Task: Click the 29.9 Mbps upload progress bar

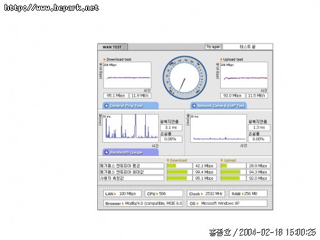Action: [233, 166]
